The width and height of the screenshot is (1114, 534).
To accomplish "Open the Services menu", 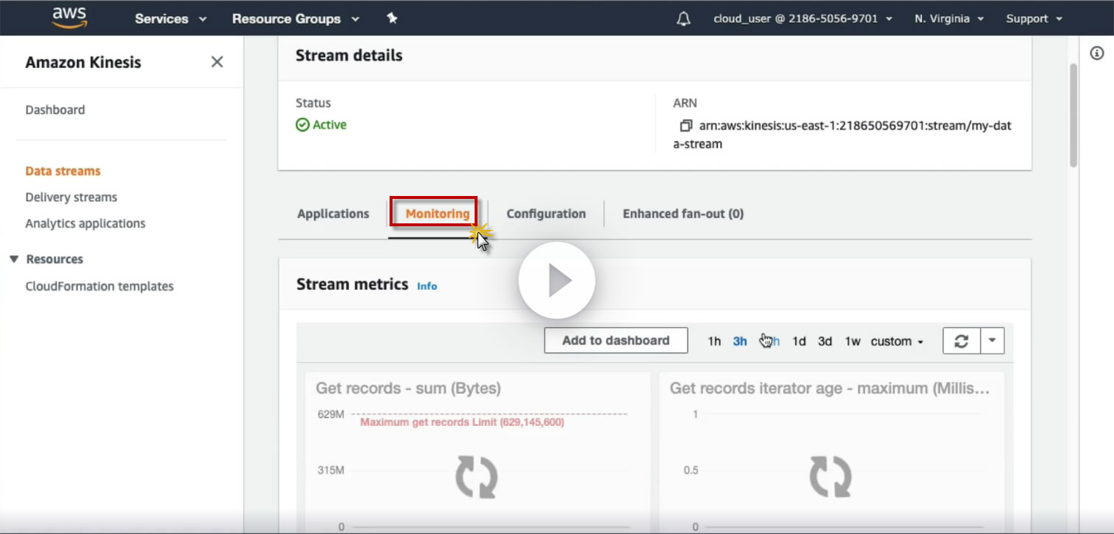I will pyautogui.click(x=171, y=18).
